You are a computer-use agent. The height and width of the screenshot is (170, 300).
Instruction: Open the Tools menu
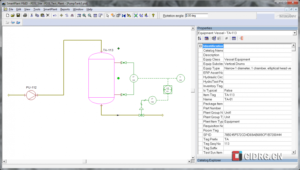point(37,9)
